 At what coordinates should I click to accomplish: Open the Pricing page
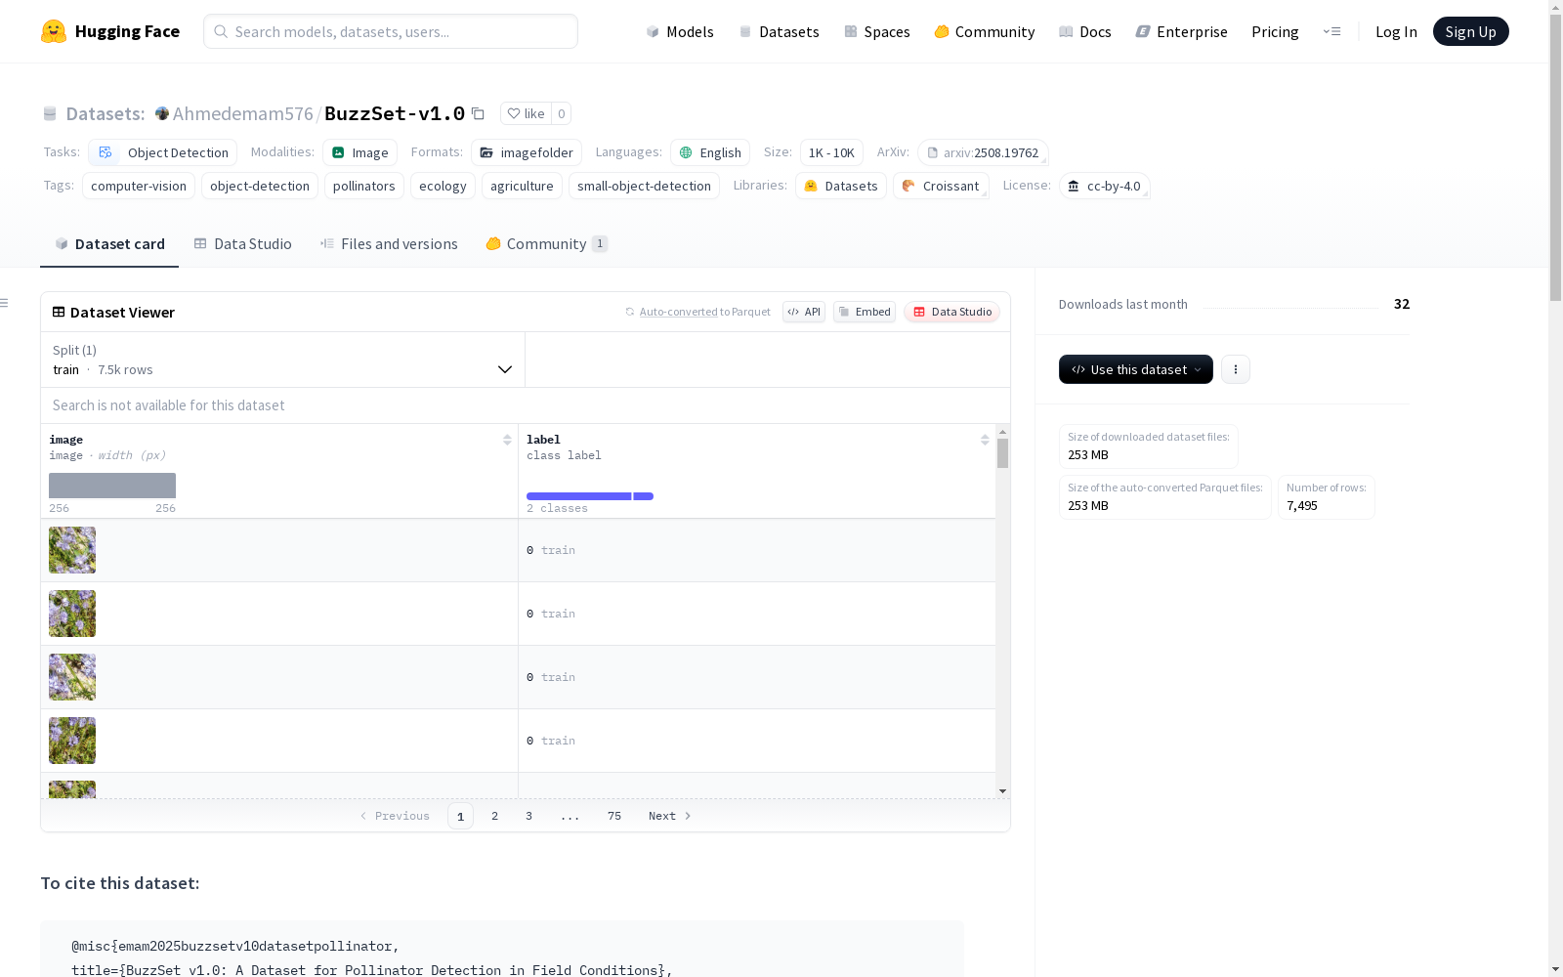pyautogui.click(x=1275, y=31)
